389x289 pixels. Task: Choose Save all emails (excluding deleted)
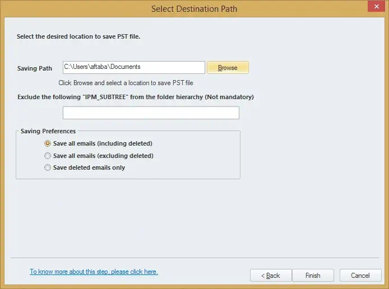click(99, 156)
